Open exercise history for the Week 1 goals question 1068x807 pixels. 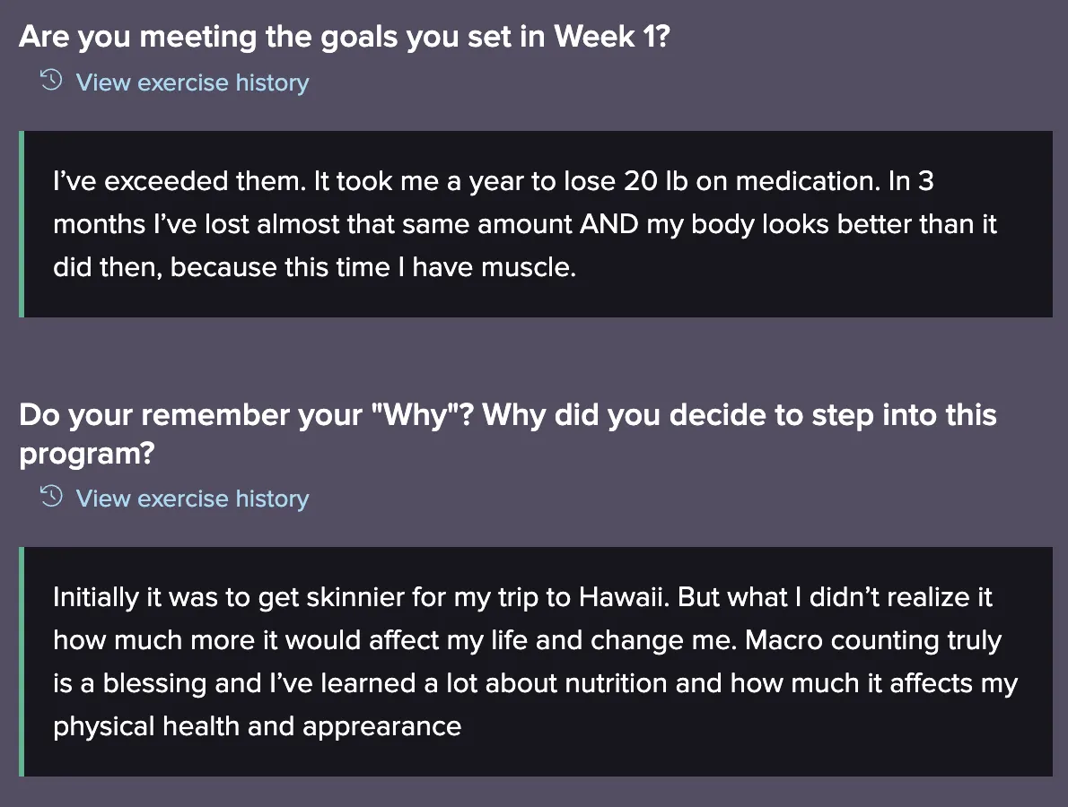192,82
